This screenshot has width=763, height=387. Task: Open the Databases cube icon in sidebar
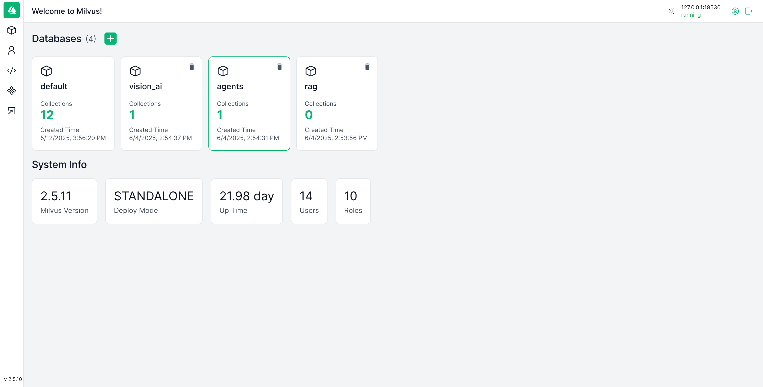click(12, 30)
